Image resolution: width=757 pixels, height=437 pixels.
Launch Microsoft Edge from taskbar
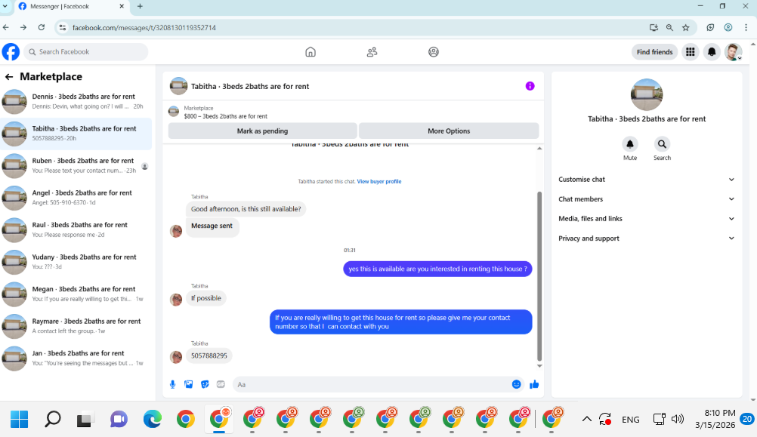[x=152, y=419]
